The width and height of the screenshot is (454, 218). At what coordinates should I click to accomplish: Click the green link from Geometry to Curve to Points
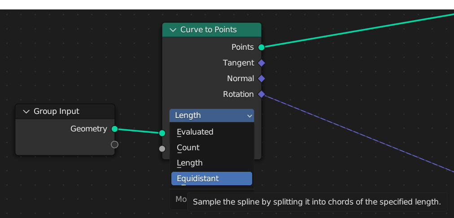point(139,131)
